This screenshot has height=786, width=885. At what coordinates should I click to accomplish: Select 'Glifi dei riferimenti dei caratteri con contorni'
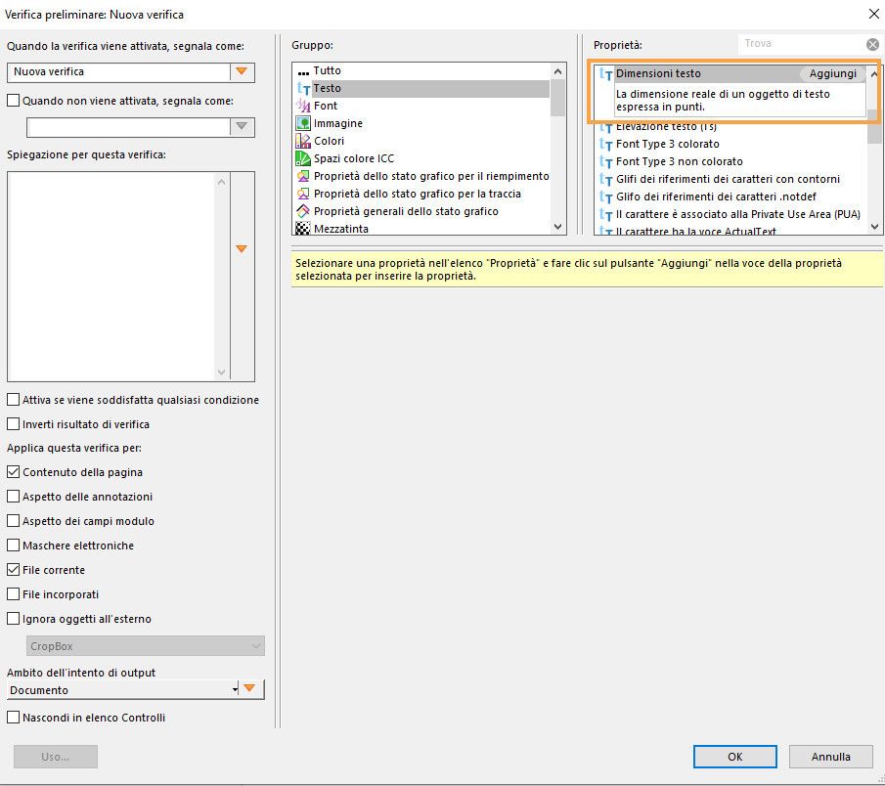(x=729, y=179)
